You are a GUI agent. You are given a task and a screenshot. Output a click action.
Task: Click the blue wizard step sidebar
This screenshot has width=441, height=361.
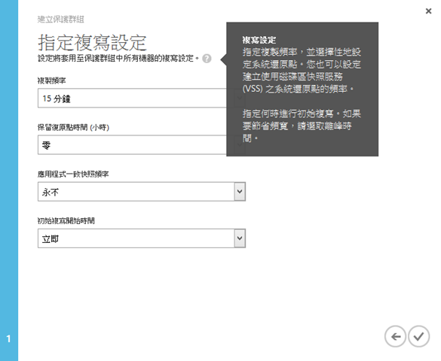pos(9,180)
